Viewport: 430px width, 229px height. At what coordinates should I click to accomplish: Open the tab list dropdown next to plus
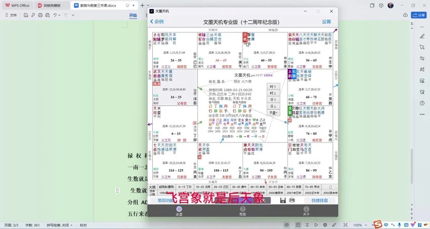[148, 6]
